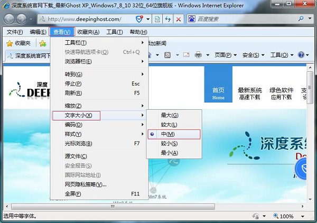The image size is (317, 223).
Task: Expand the Toolbars (工具栏) submenu
Action: point(99,43)
